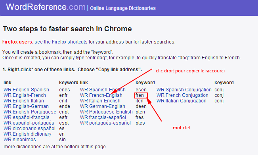Select keyword text 'enes'
The width and height of the screenshot is (258, 155).
point(65,90)
